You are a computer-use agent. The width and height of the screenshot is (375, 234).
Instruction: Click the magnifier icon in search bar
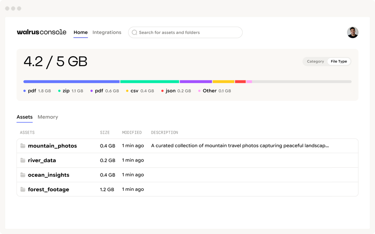point(134,33)
